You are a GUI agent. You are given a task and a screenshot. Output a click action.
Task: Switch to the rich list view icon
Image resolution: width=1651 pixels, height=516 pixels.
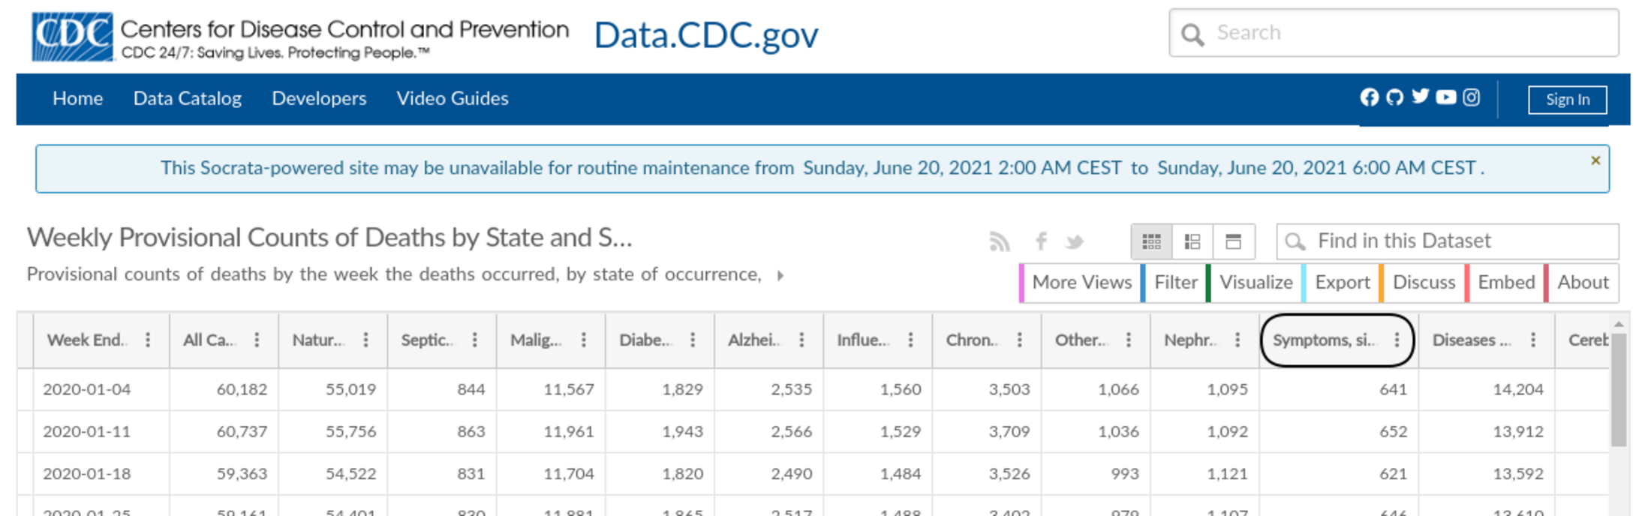[x=1192, y=241]
